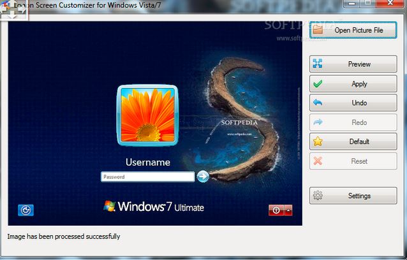Close the Logon Screen Customizer window
Viewport: 407px width, 260px height.
pyautogui.click(x=390, y=3)
